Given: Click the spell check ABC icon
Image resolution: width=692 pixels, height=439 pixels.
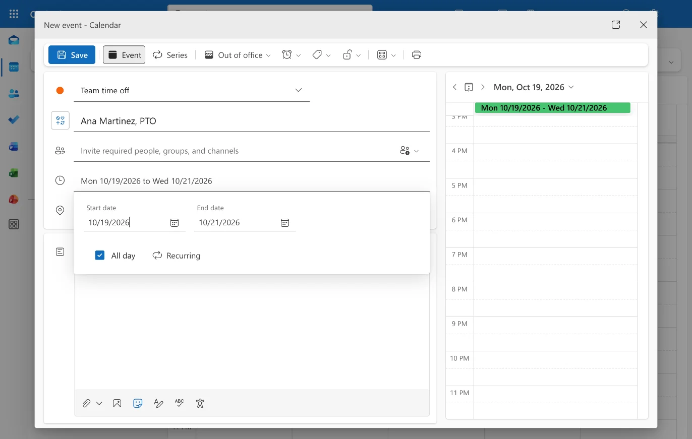Looking at the screenshot, I should [x=179, y=403].
